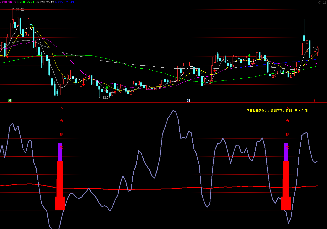Open the blue 财 event marker
The width and height of the screenshot is (327, 229).
click(188, 101)
